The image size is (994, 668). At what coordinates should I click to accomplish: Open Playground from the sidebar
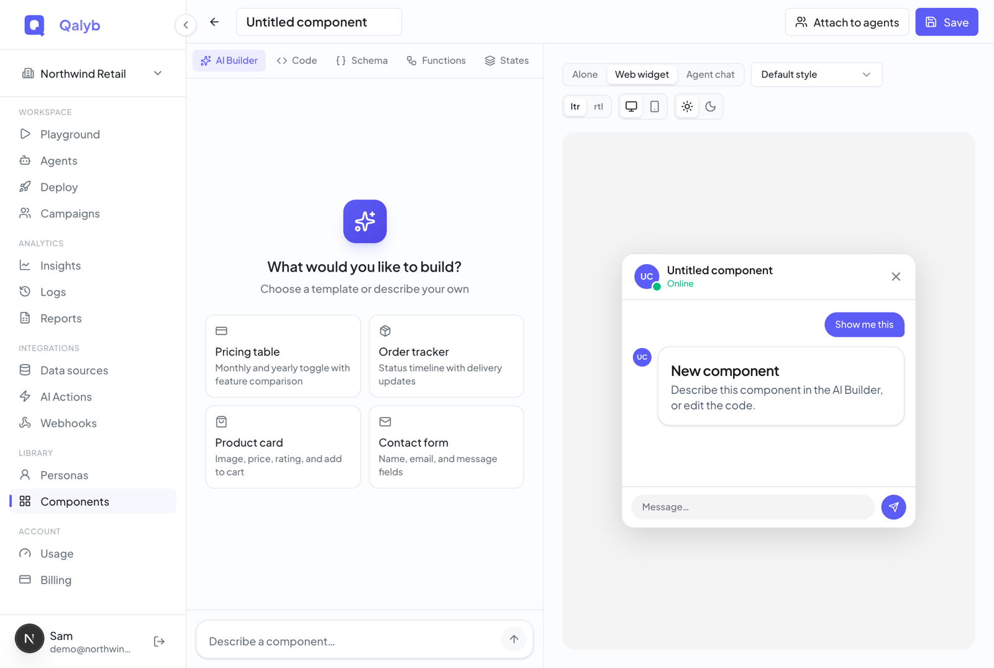93,134
